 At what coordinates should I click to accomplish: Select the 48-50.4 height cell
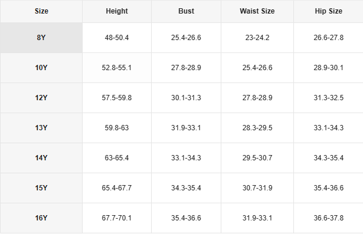point(117,38)
